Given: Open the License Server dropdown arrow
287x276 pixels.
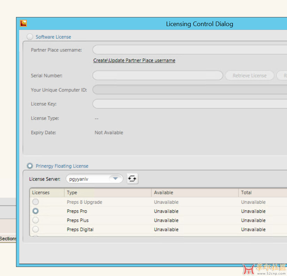Looking at the screenshot, I should pyautogui.click(x=115, y=179).
